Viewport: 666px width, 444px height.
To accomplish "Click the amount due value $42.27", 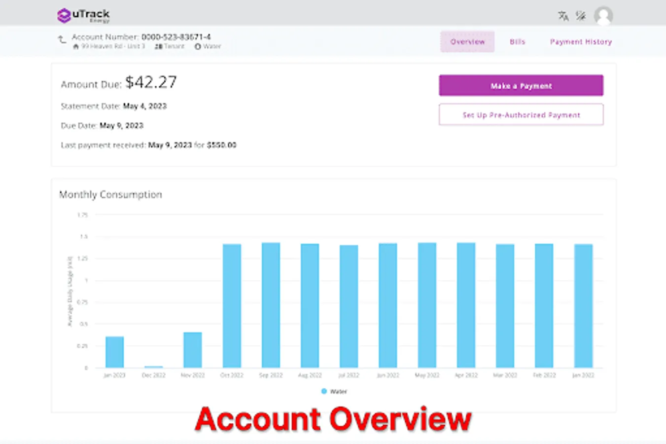I will coord(151,82).
